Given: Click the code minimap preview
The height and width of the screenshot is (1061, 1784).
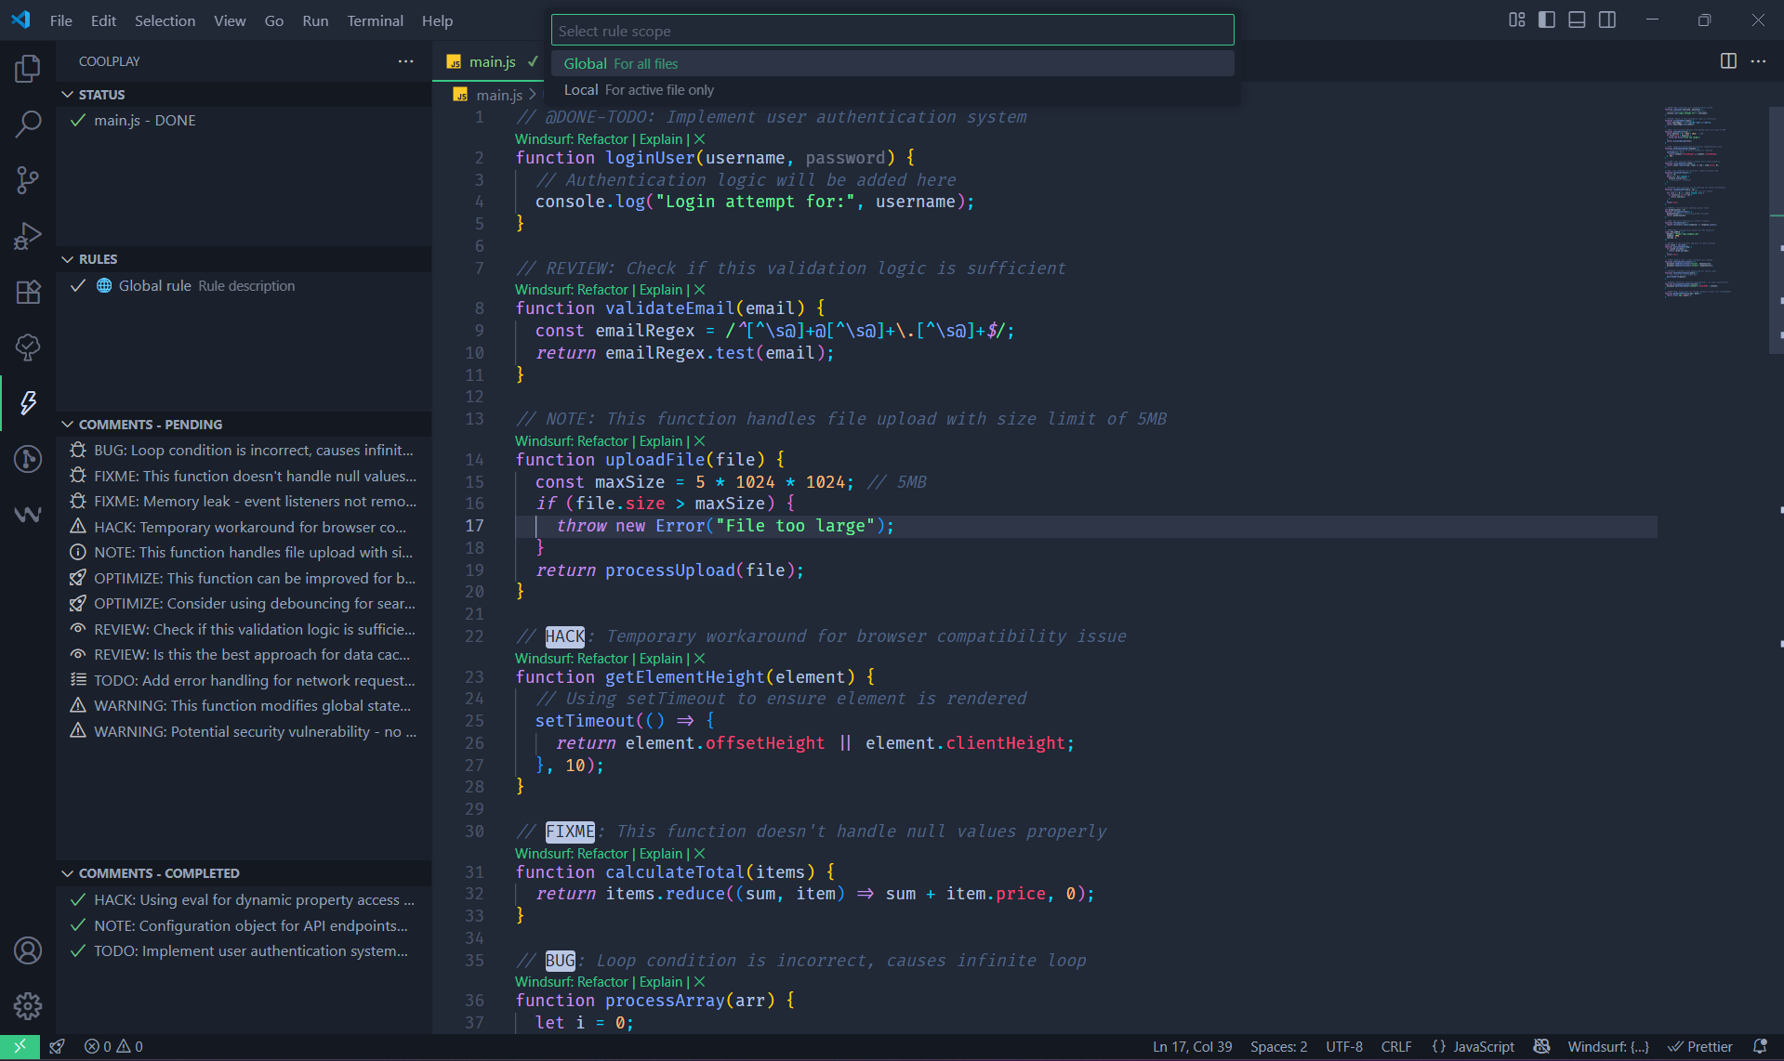Looking at the screenshot, I should click(1698, 202).
